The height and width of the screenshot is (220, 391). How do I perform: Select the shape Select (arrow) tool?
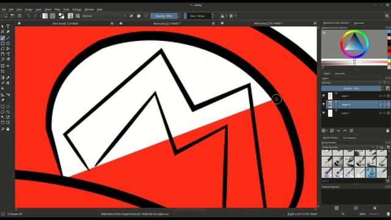tap(2, 26)
